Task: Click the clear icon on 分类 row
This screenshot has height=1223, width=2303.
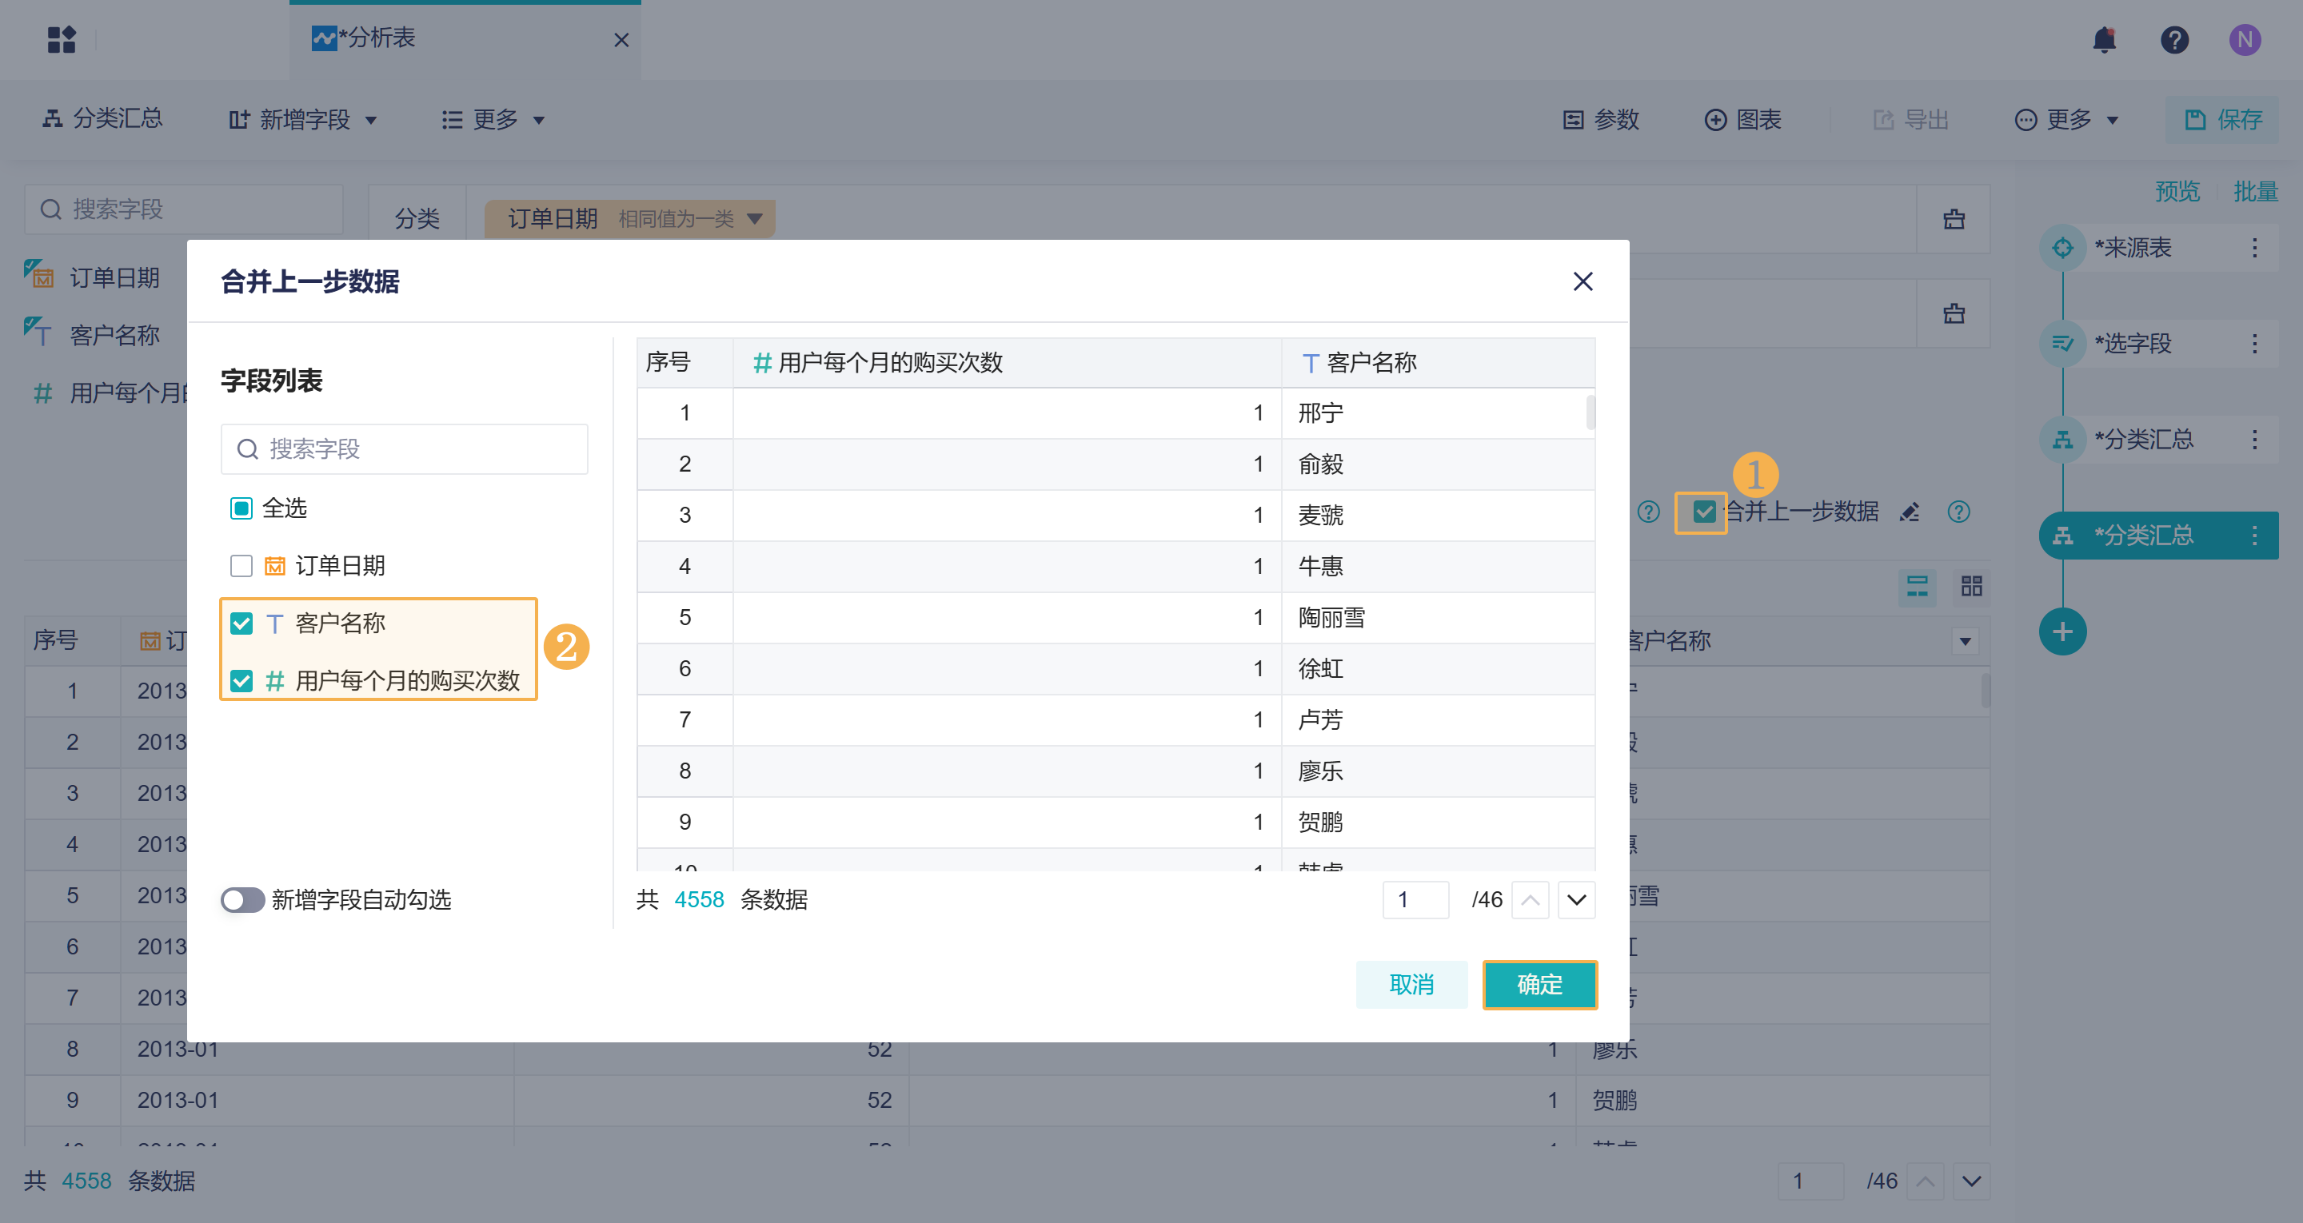Action: [x=1954, y=219]
